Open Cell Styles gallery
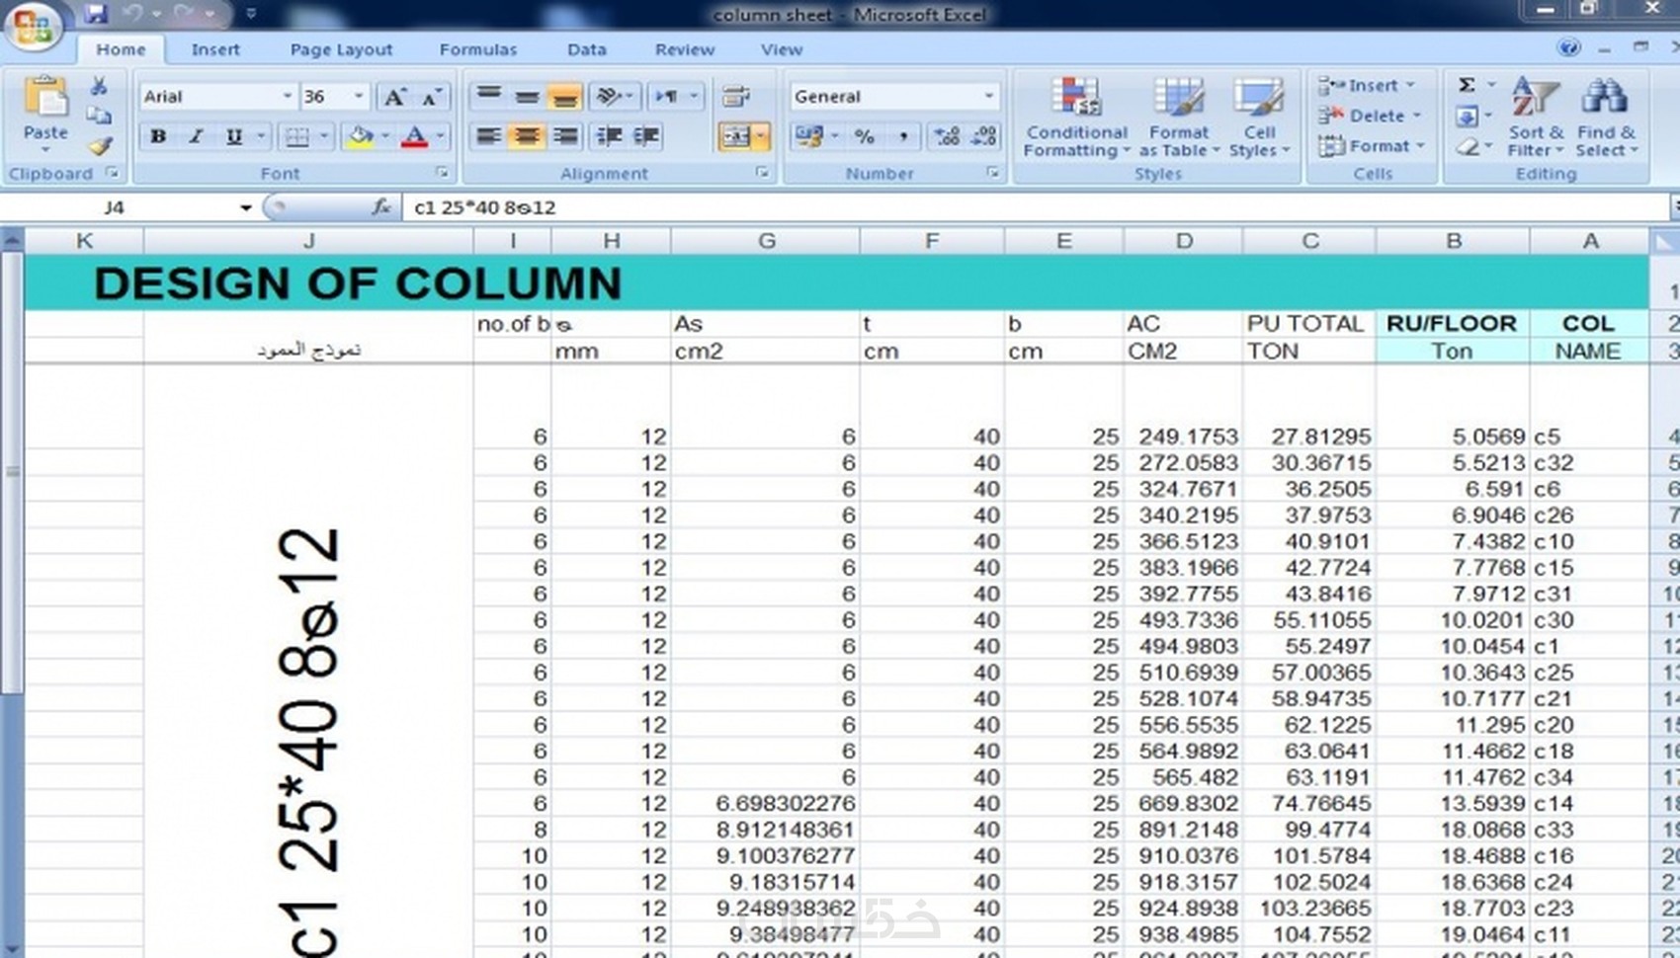 (1258, 117)
